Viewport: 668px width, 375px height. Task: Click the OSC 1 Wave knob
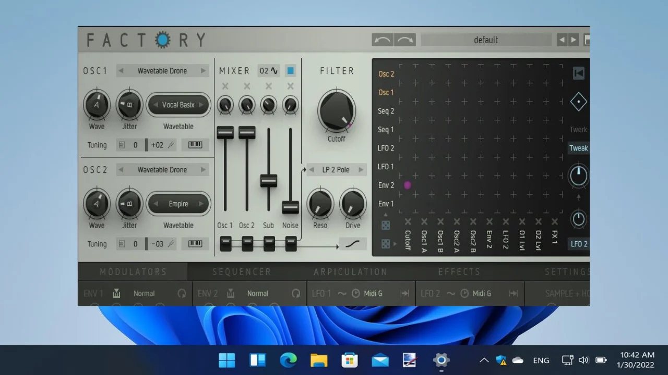point(97,105)
